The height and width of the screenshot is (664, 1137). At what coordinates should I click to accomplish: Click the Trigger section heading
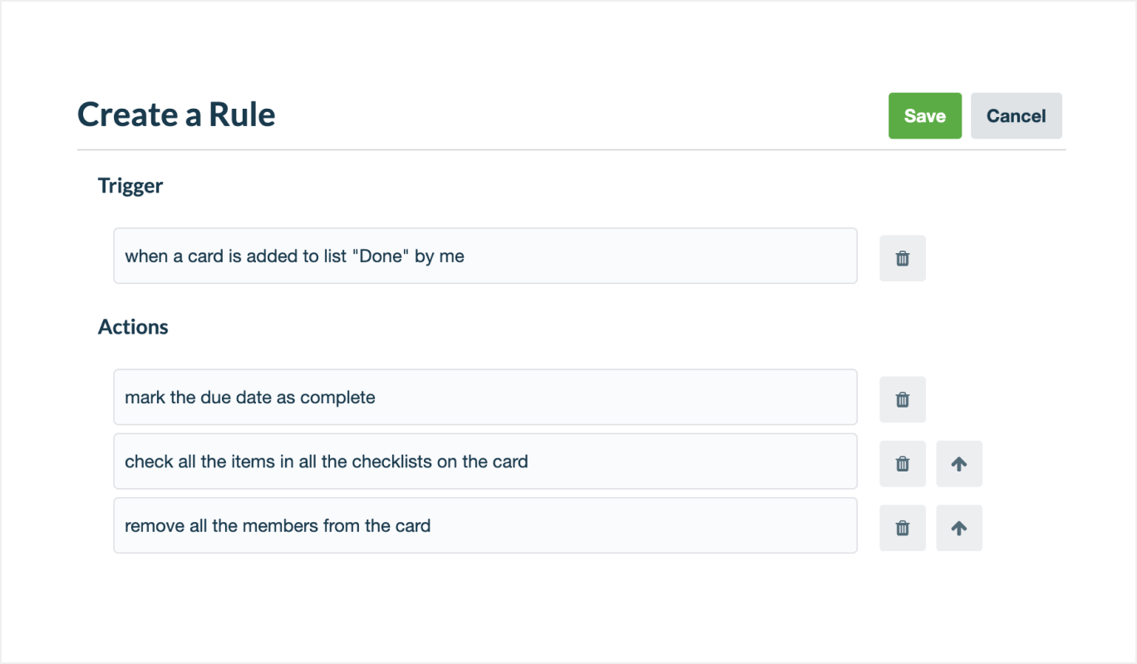click(130, 186)
